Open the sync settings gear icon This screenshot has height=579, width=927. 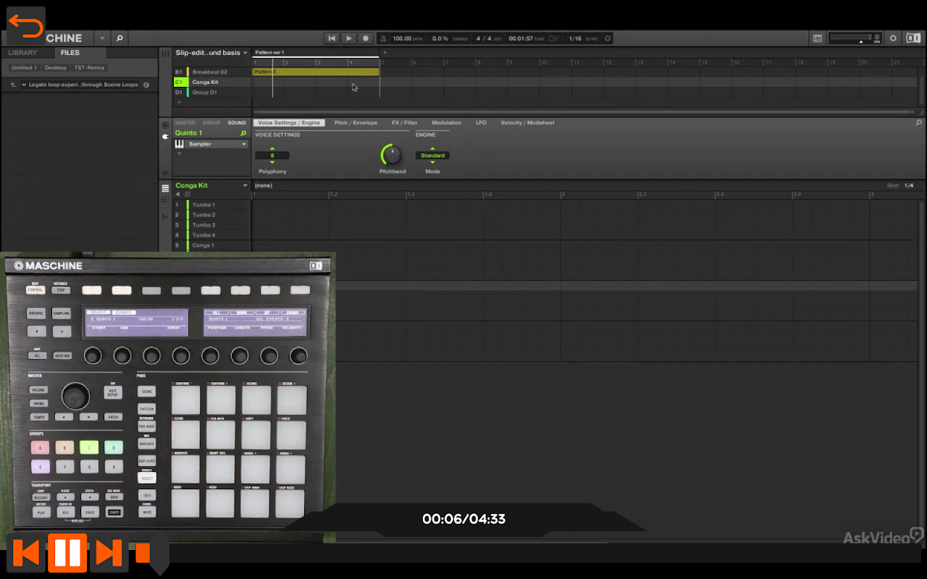tap(608, 38)
